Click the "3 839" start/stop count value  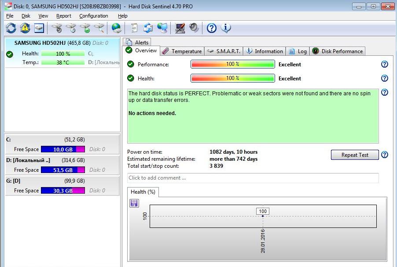point(216,166)
